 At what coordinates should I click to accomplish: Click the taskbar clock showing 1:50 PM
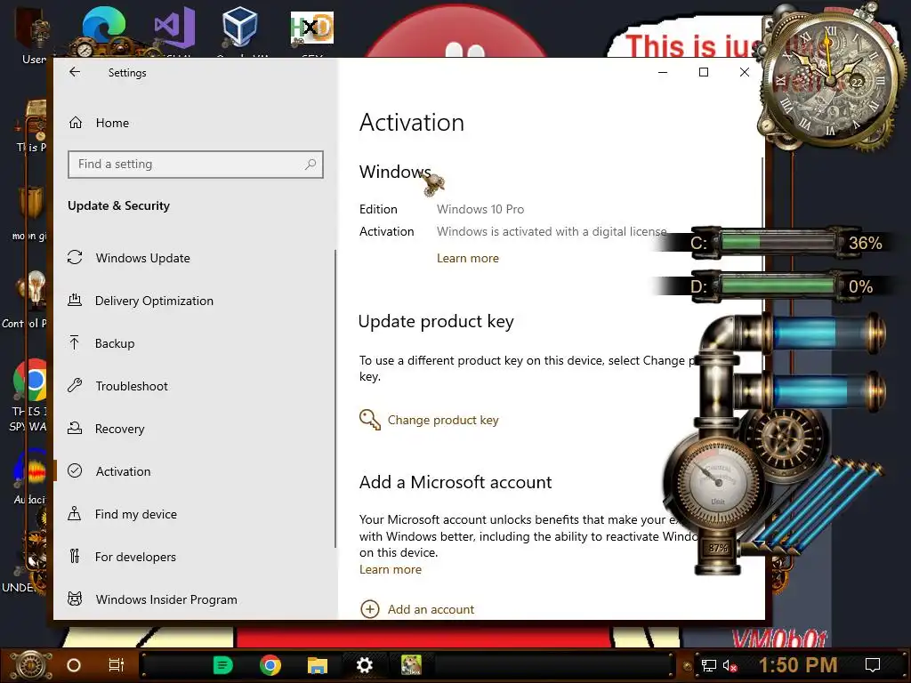[x=798, y=664]
